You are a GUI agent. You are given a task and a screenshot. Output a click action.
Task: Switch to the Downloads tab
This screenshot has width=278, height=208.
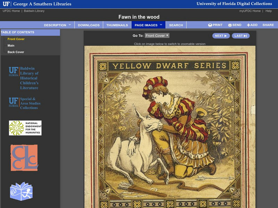tap(89, 25)
